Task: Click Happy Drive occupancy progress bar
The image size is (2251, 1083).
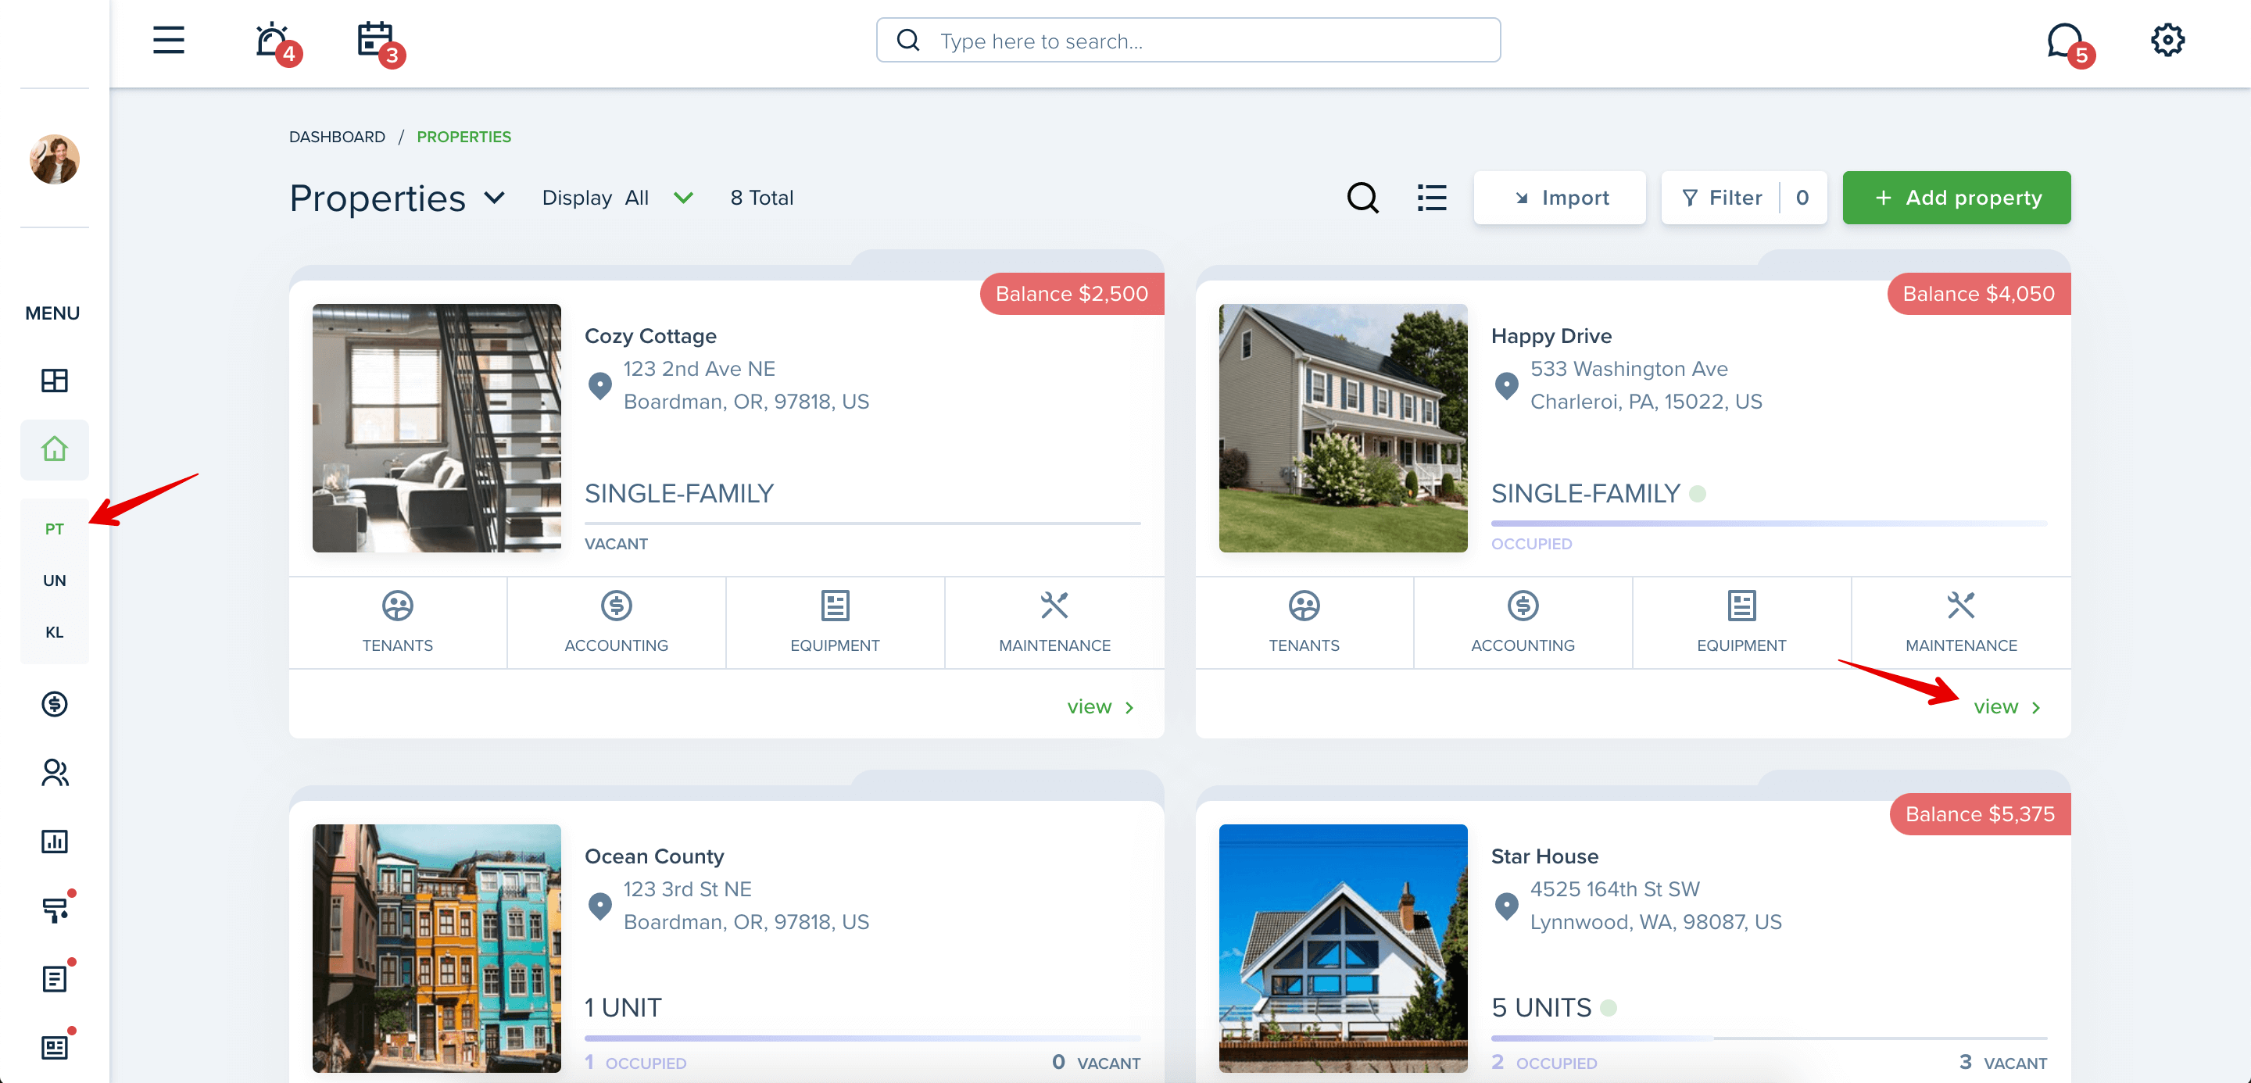Action: pyautogui.click(x=1769, y=524)
